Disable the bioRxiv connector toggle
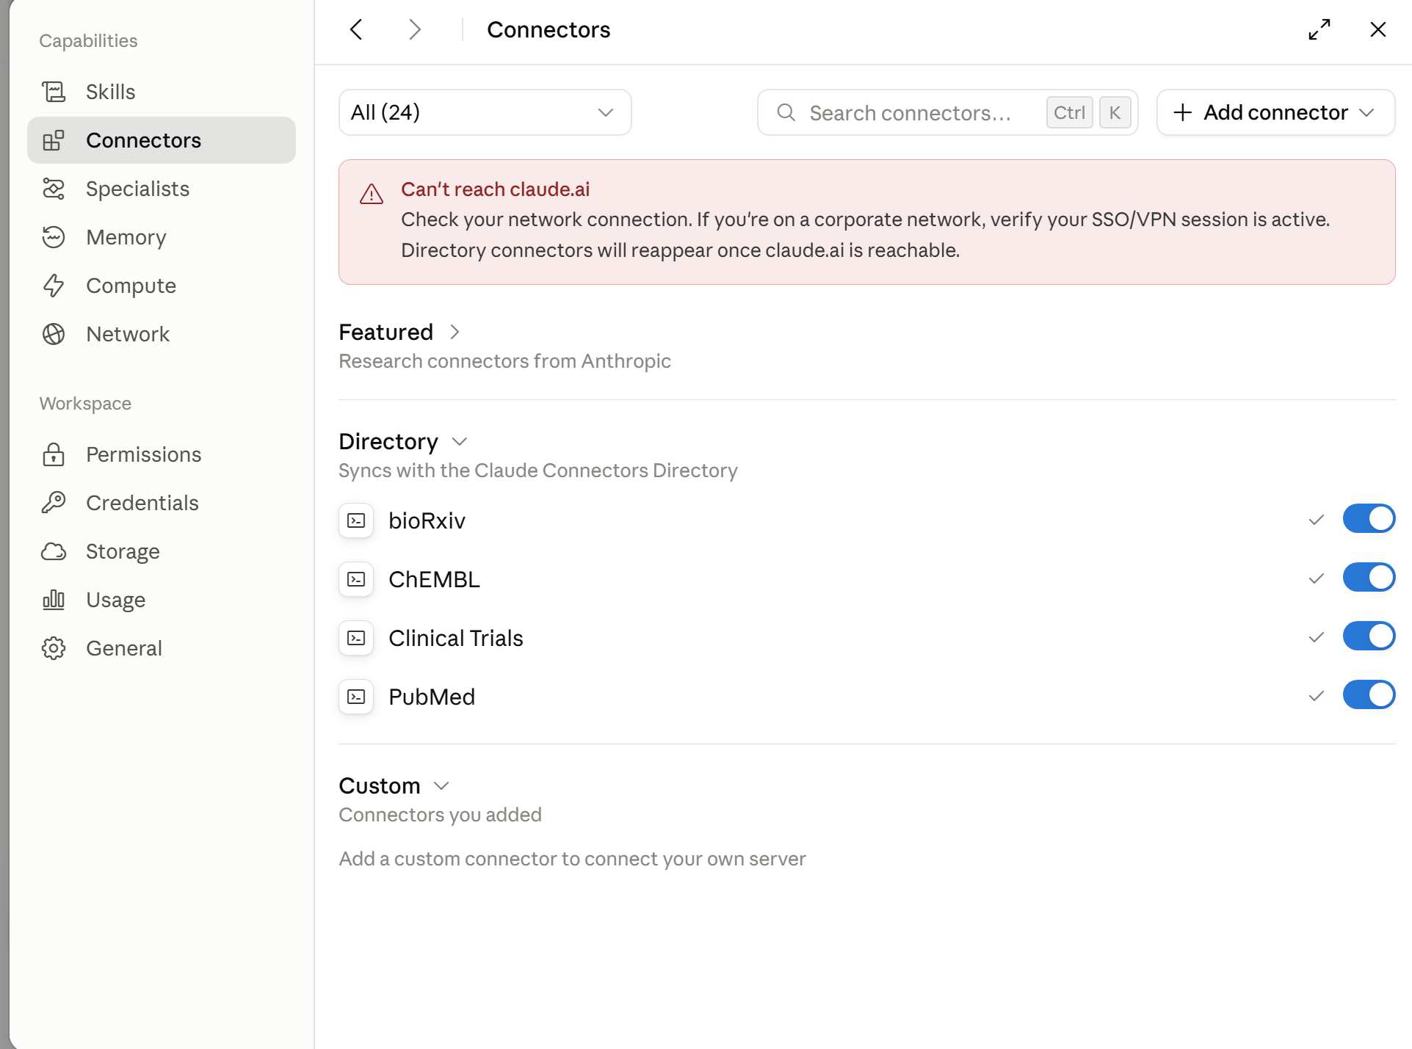 [x=1369, y=519]
